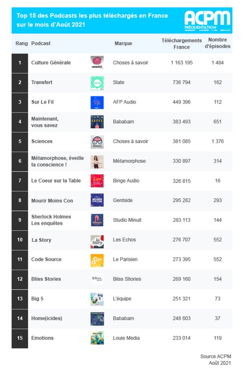This screenshot has height=373, width=246.
Task: Click the Nombre d'épisodes column header
Action: 217,43
